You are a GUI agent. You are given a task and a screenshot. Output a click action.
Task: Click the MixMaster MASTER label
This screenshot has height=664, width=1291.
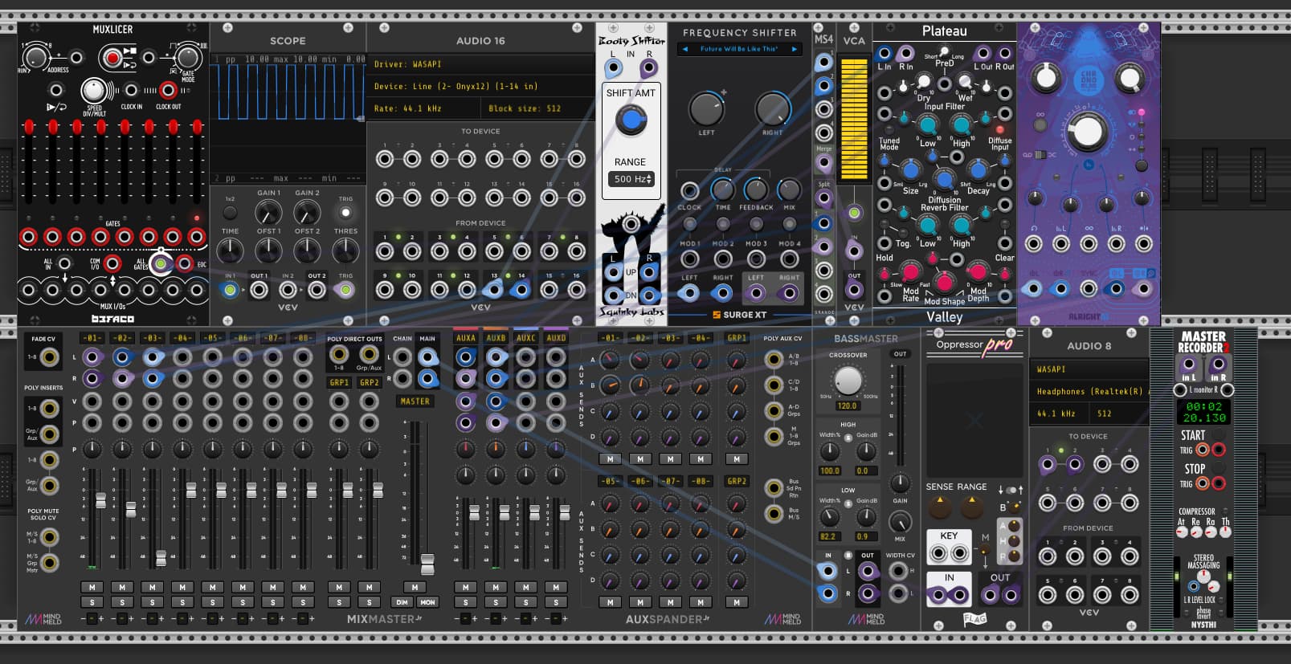[415, 401]
